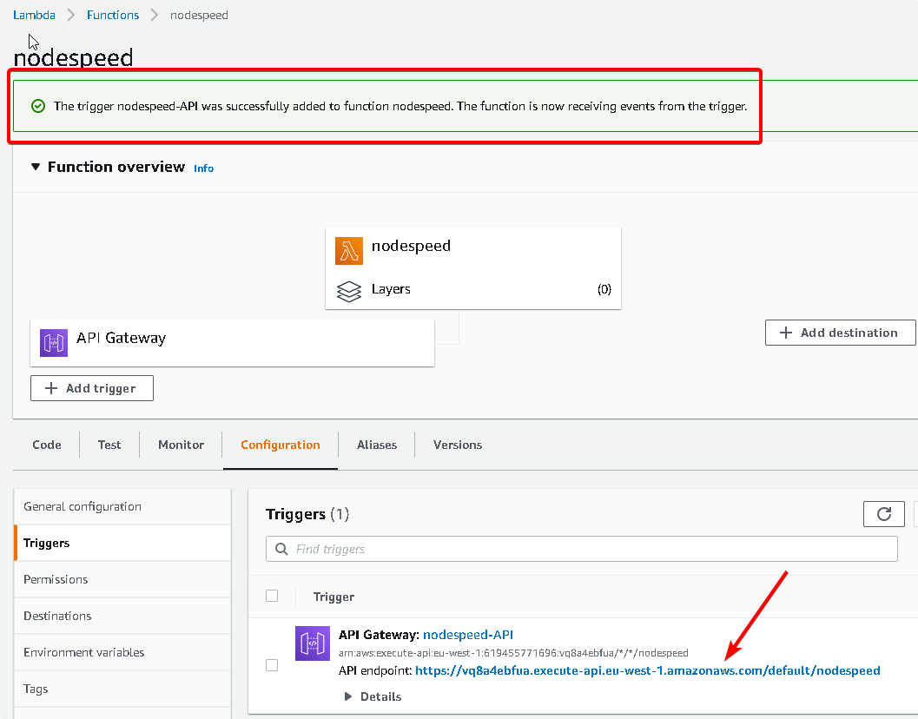Screen dimensions: 918x719
Task: Click the success notification message text
Action: tap(400, 106)
